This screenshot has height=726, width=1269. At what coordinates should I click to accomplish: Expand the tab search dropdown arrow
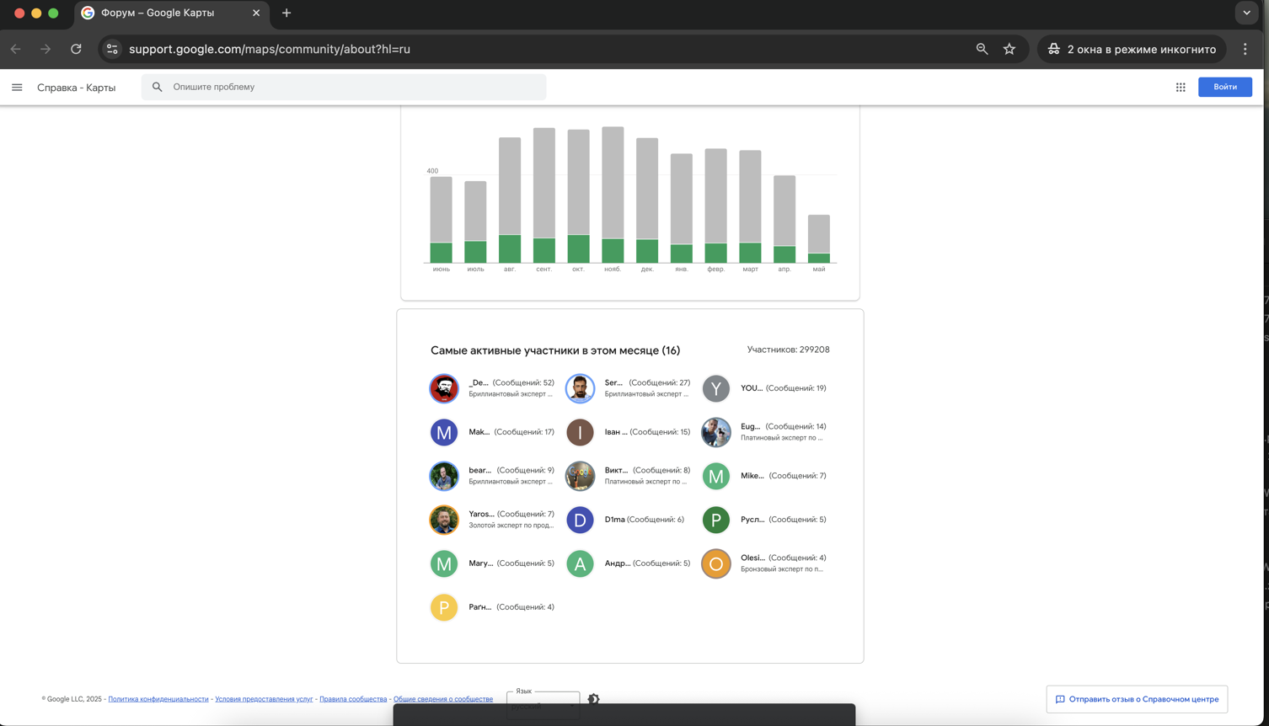pos(1246,13)
